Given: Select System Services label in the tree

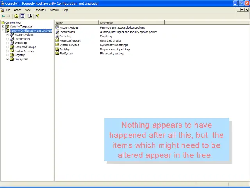Looking at the screenshot, I should (24, 51).
